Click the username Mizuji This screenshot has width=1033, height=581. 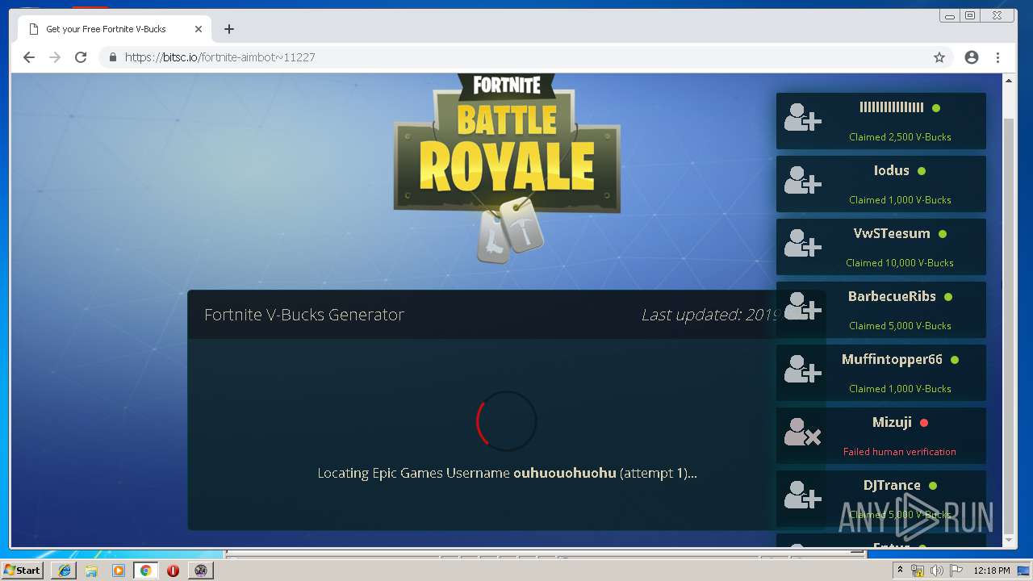892,422
